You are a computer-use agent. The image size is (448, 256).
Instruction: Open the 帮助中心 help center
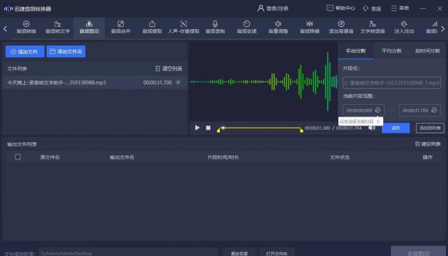(x=340, y=8)
